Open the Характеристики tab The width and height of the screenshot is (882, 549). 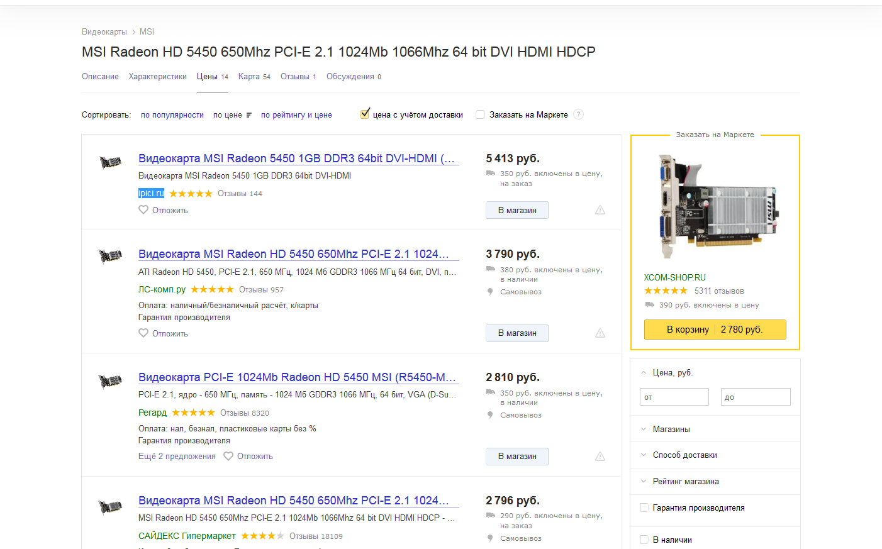pyautogui.click(x=157, y=77)
